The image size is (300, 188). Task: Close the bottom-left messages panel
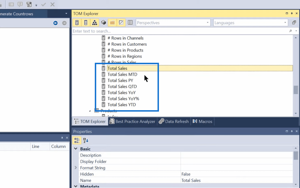pyautogui.click(x=67, y=138)
